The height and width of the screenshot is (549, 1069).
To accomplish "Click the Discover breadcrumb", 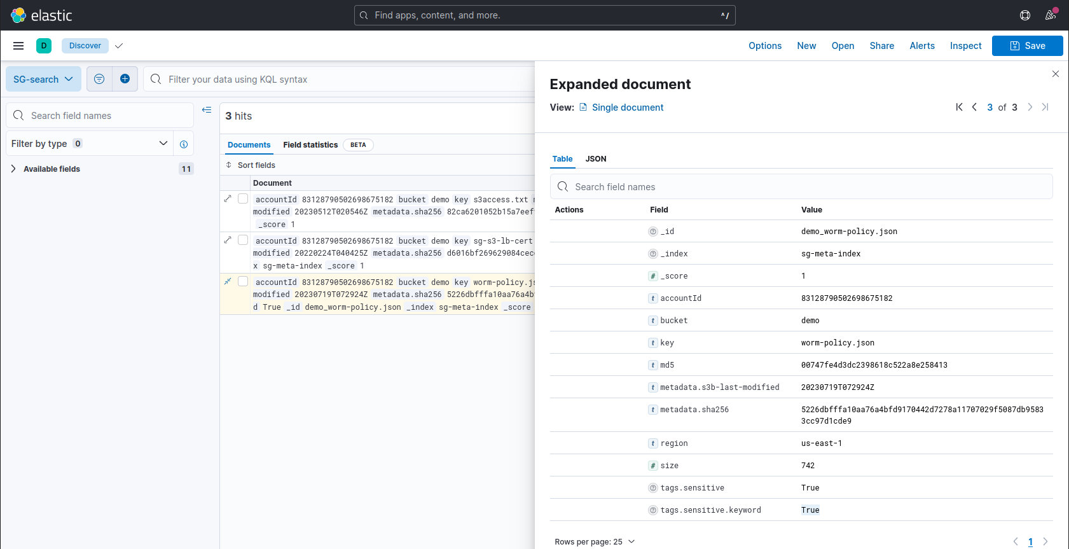I will [x=85, y=46].
